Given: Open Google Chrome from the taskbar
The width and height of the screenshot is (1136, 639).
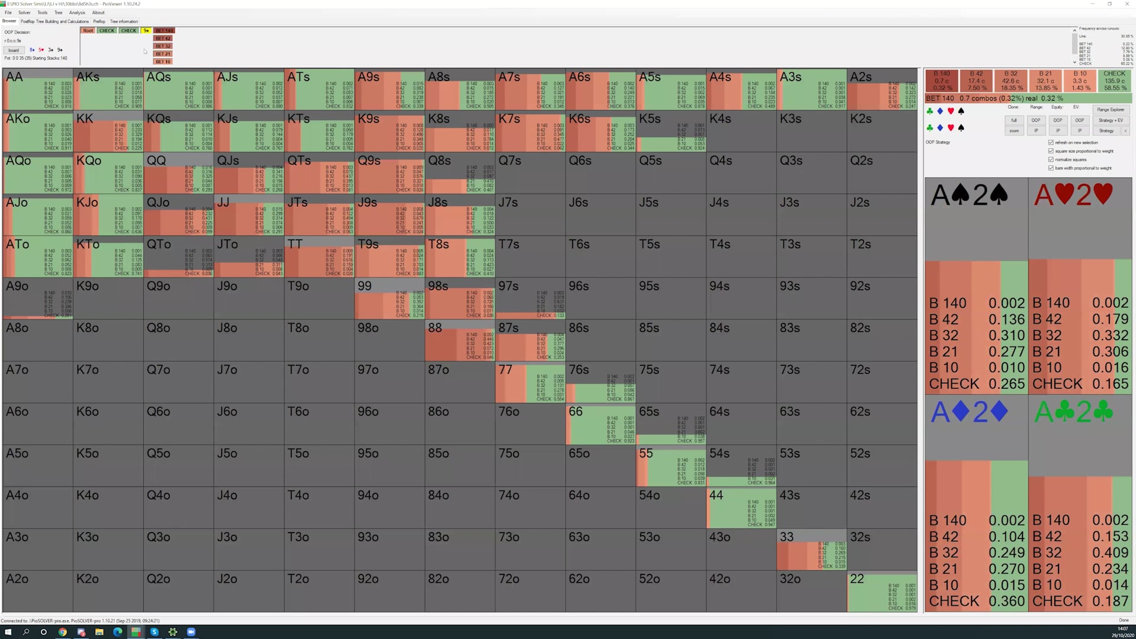Looking at the screenshot, I should (x=62, y=632).
